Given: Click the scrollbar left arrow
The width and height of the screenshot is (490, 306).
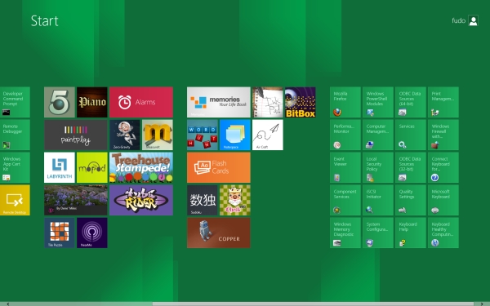Looking at the screenshot, I should click(8, 304).
